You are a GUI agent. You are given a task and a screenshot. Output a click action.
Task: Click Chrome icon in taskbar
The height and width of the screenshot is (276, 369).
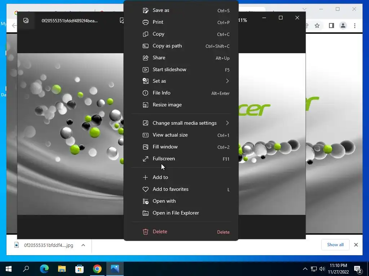[97, 268]
